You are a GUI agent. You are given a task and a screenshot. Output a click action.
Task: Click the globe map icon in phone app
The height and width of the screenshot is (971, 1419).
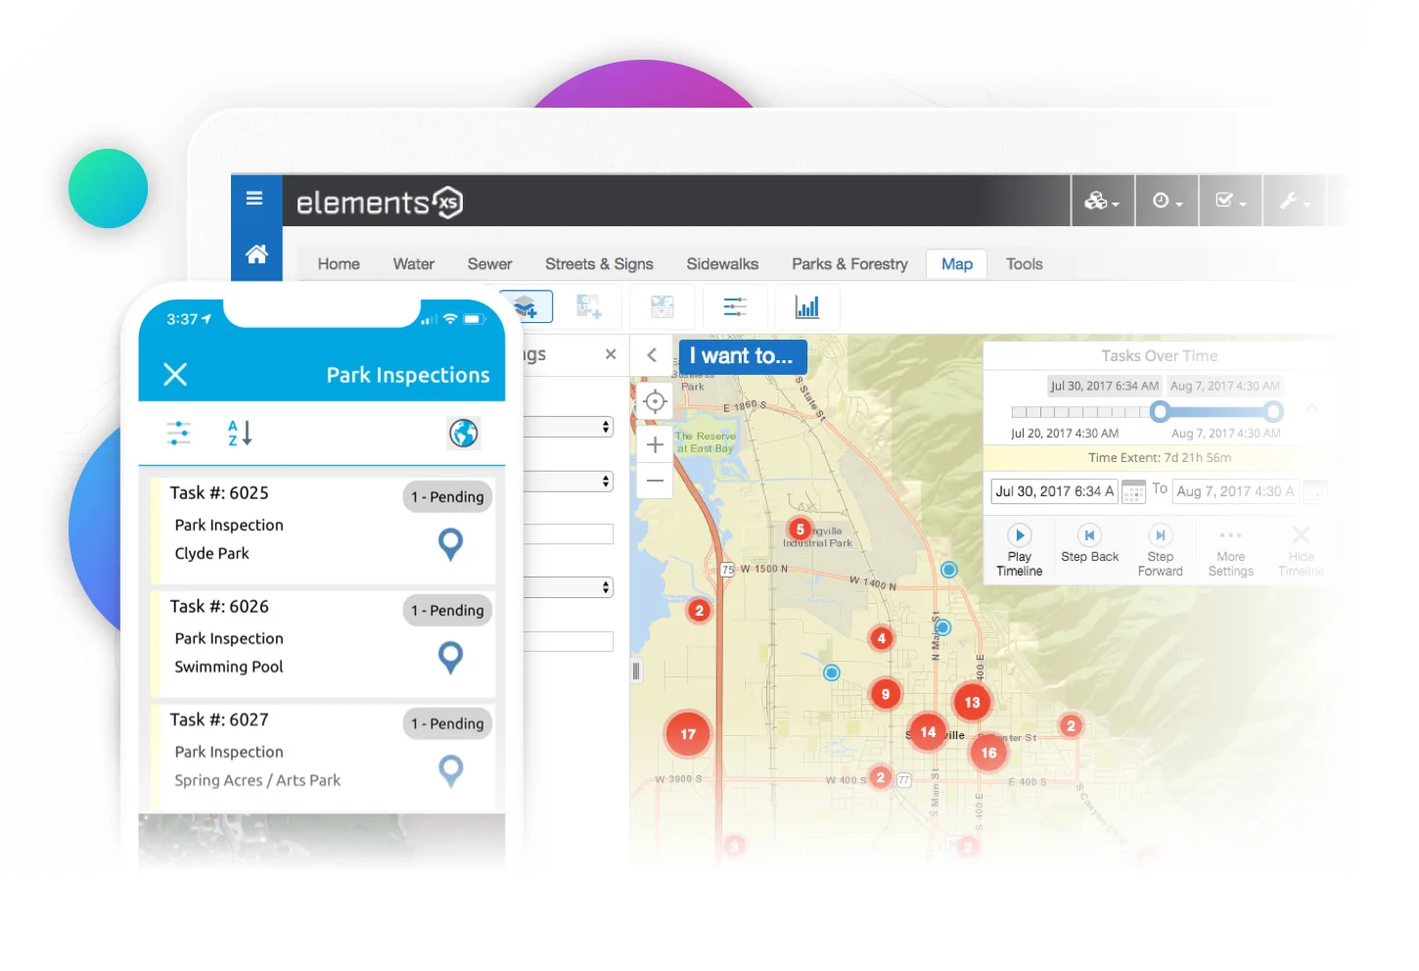pyautogui.click(x=464, y=433)
